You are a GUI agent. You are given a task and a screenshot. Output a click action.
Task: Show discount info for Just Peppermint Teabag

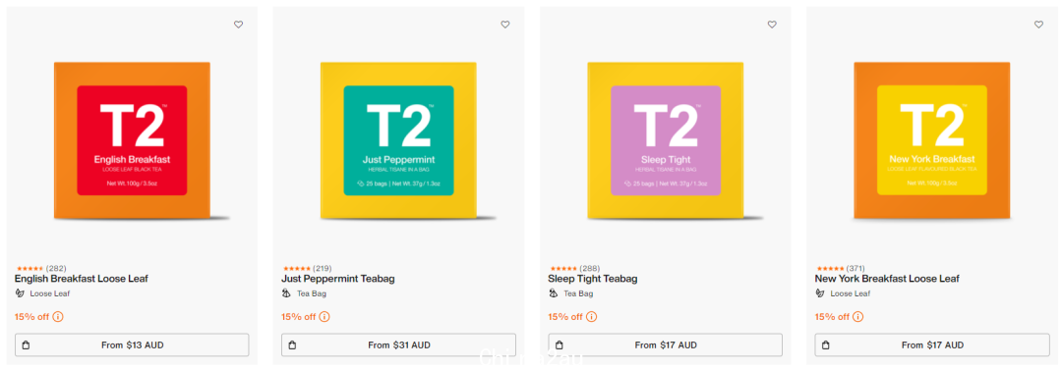tap(325, 317)
